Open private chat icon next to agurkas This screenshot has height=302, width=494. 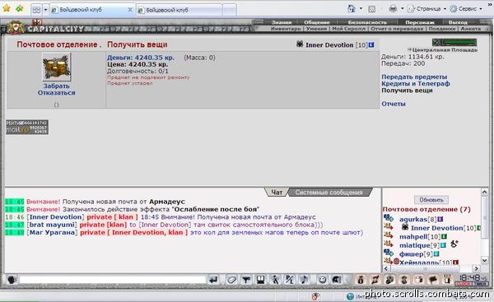tap(388, 218)
